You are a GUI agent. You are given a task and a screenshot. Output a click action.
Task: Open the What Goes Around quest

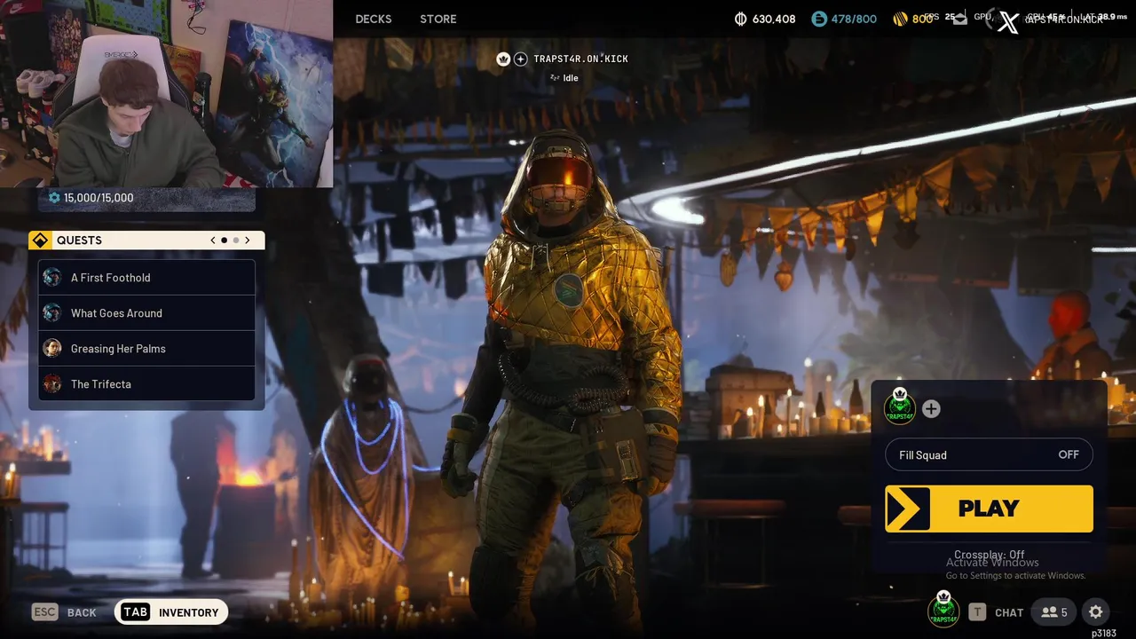(x=147, y=313)
